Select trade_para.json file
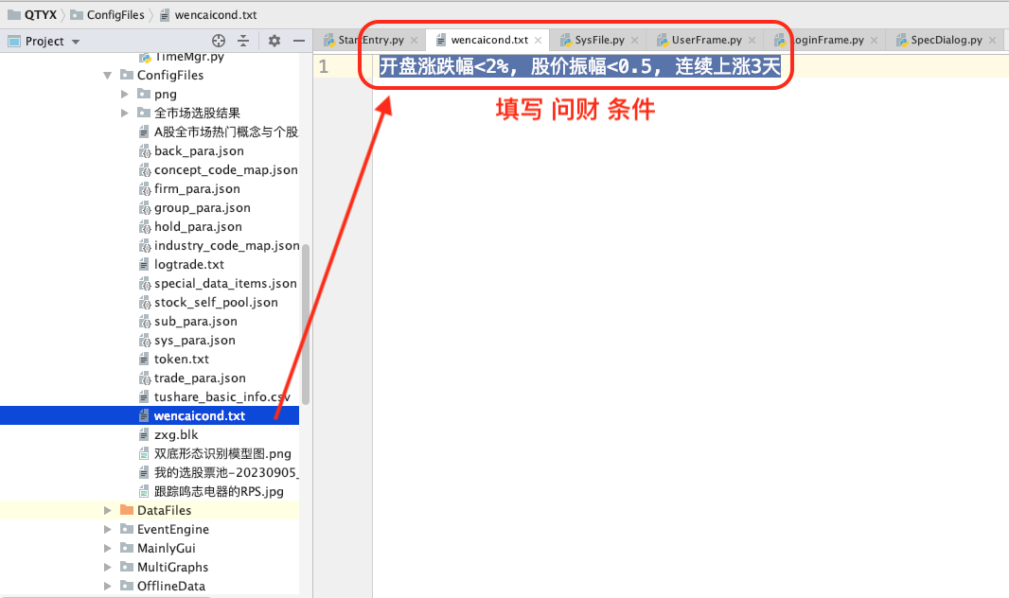 (x=200, y=378)
